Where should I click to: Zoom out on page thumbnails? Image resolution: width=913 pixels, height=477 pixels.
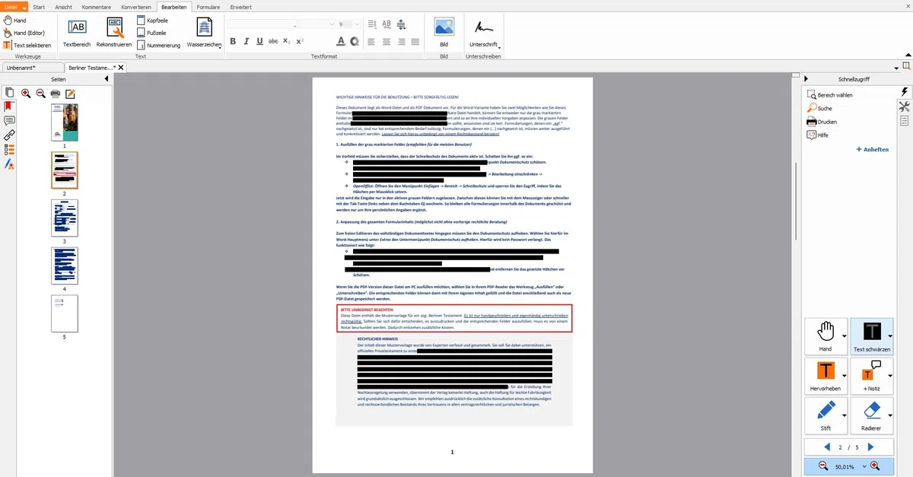coord(40,94)
